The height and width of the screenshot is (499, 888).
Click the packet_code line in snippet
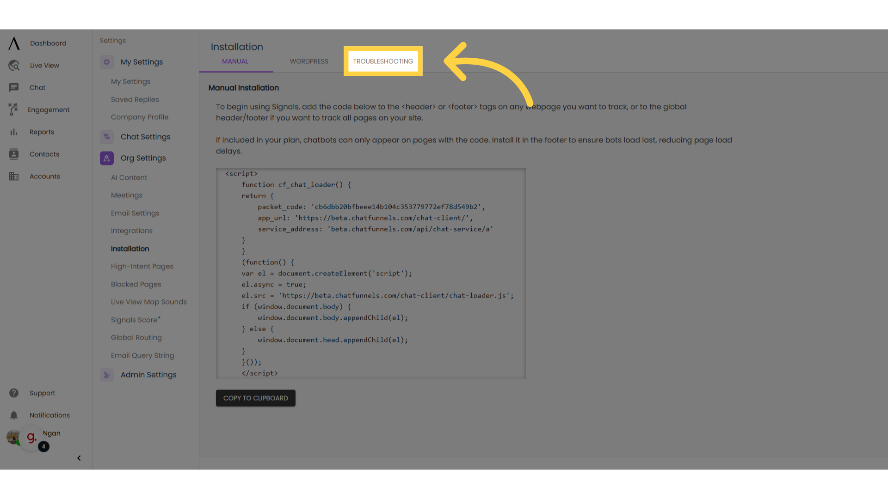pyautogui.click(x=371, y=207)
